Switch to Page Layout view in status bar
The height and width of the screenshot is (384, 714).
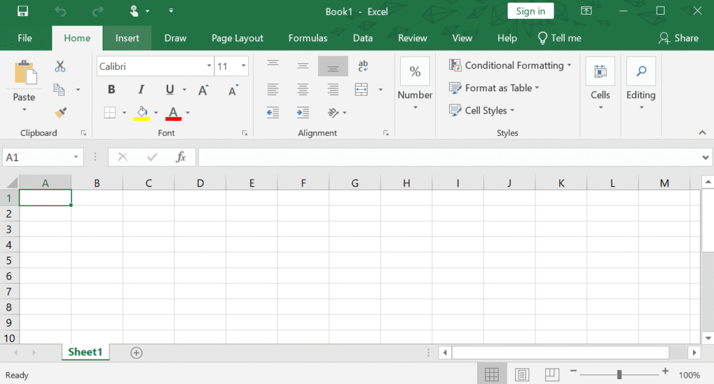pyautogui.click(x=522, y=374)
